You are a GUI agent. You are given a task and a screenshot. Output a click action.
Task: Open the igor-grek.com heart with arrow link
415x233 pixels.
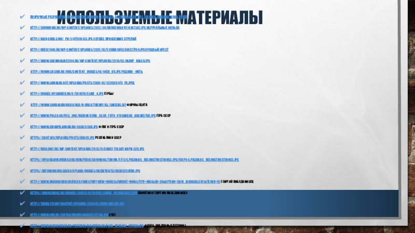[83, 39]
